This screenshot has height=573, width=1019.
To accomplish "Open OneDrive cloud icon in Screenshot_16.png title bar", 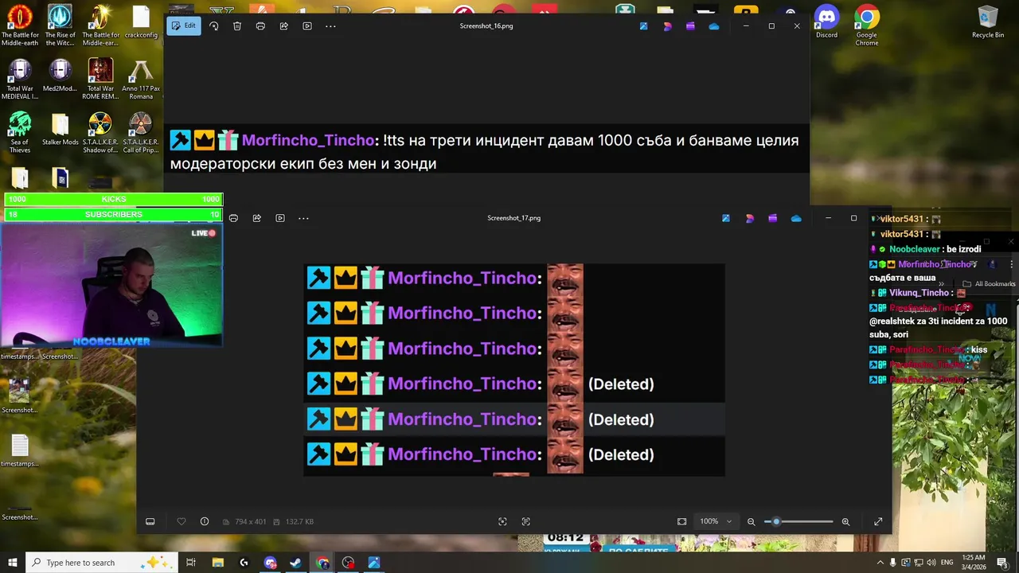I will coord(714,26).
